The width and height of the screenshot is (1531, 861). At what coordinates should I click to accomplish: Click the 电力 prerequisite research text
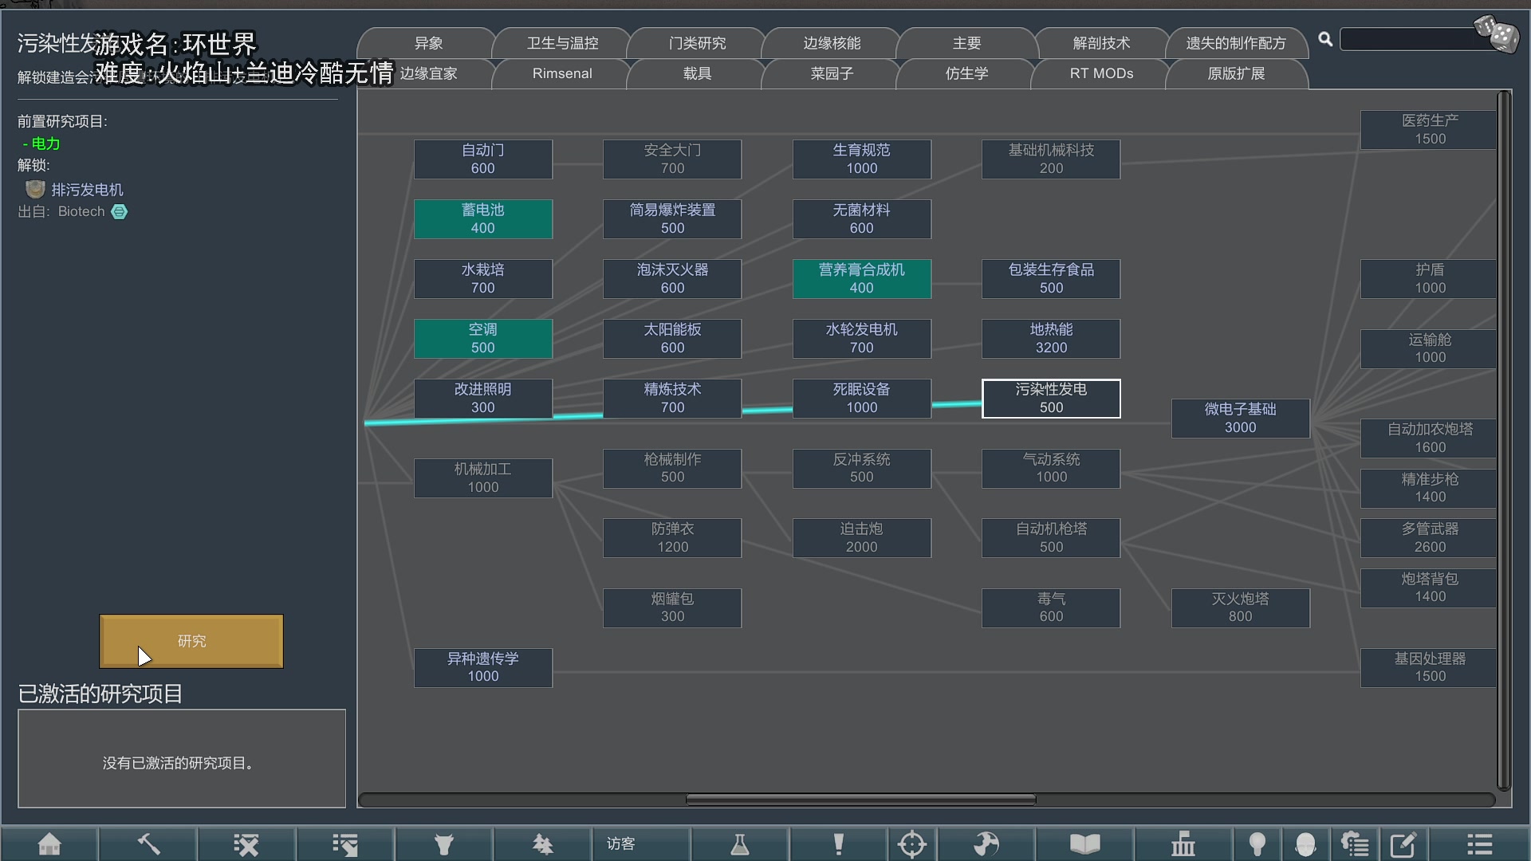pyautogui.click(x=45, y=143)
